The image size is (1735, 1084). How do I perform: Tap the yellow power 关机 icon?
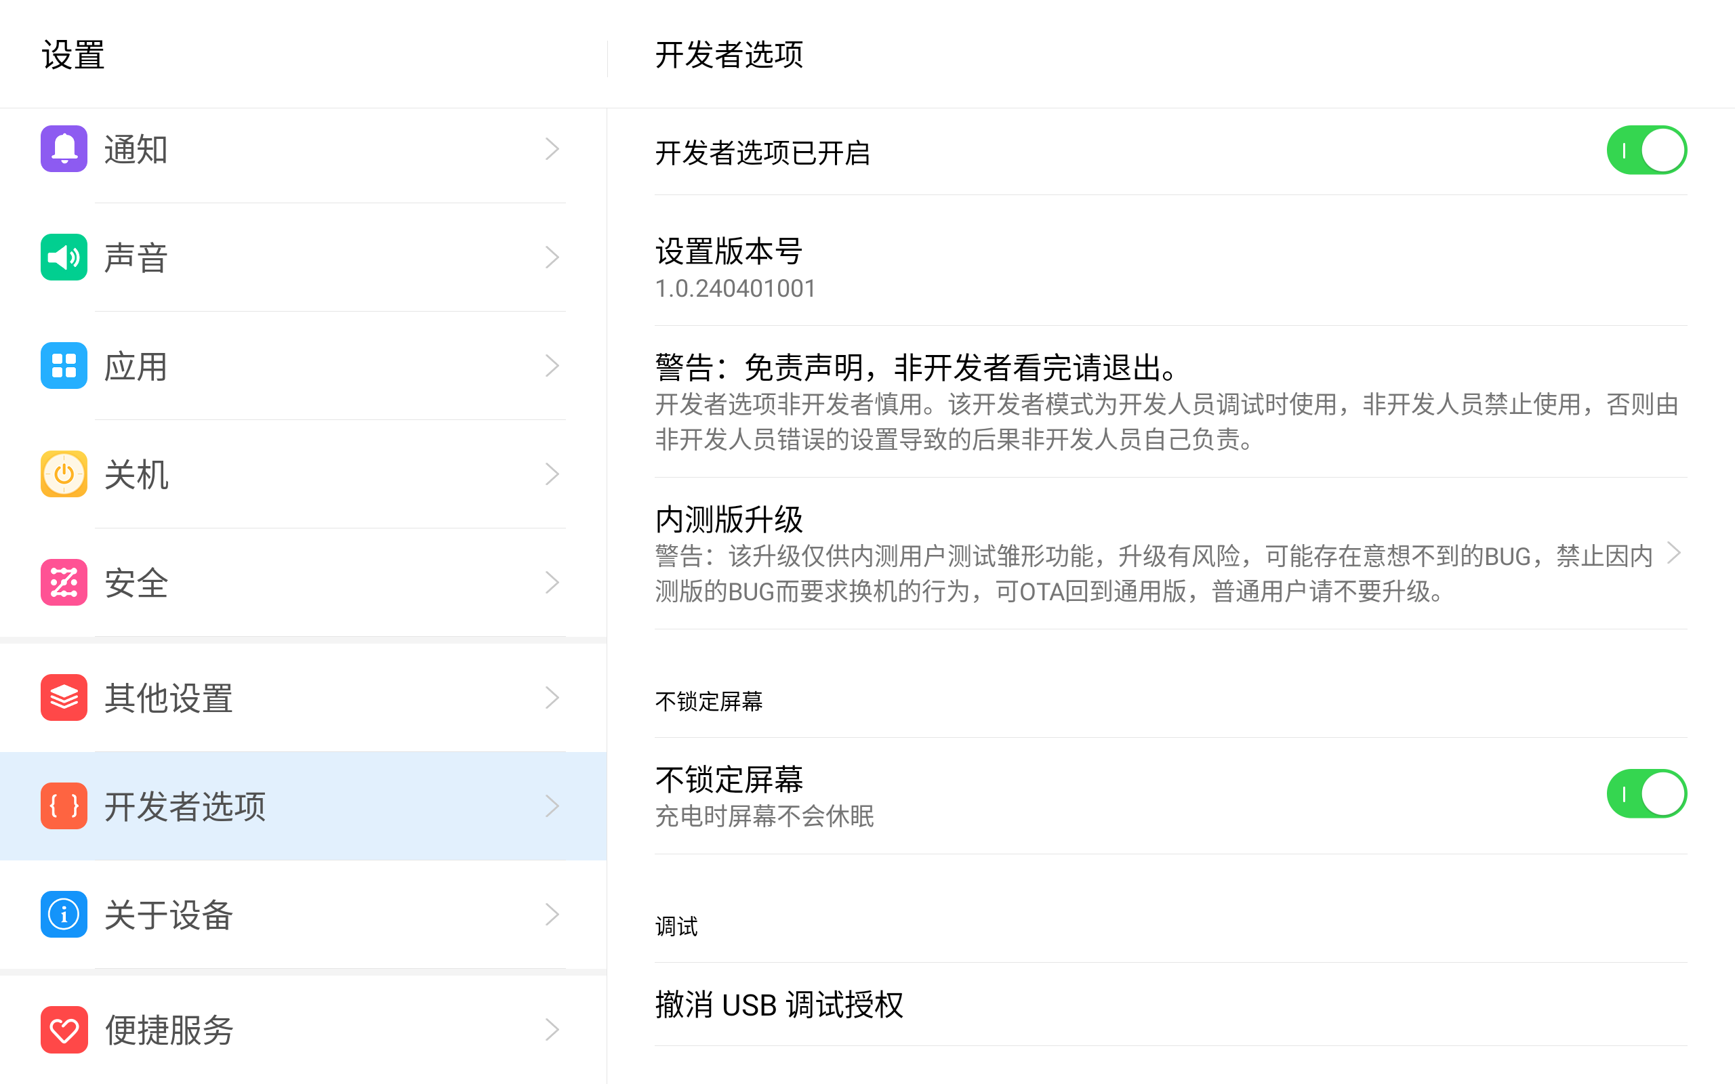(x=64, y=474)
